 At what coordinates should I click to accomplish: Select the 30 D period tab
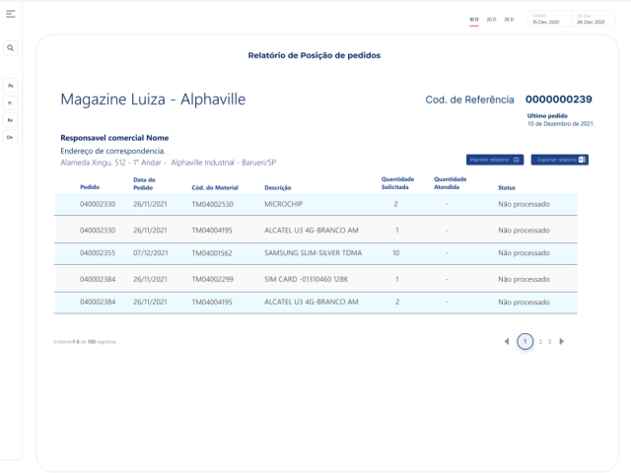[x=509, y=20]
